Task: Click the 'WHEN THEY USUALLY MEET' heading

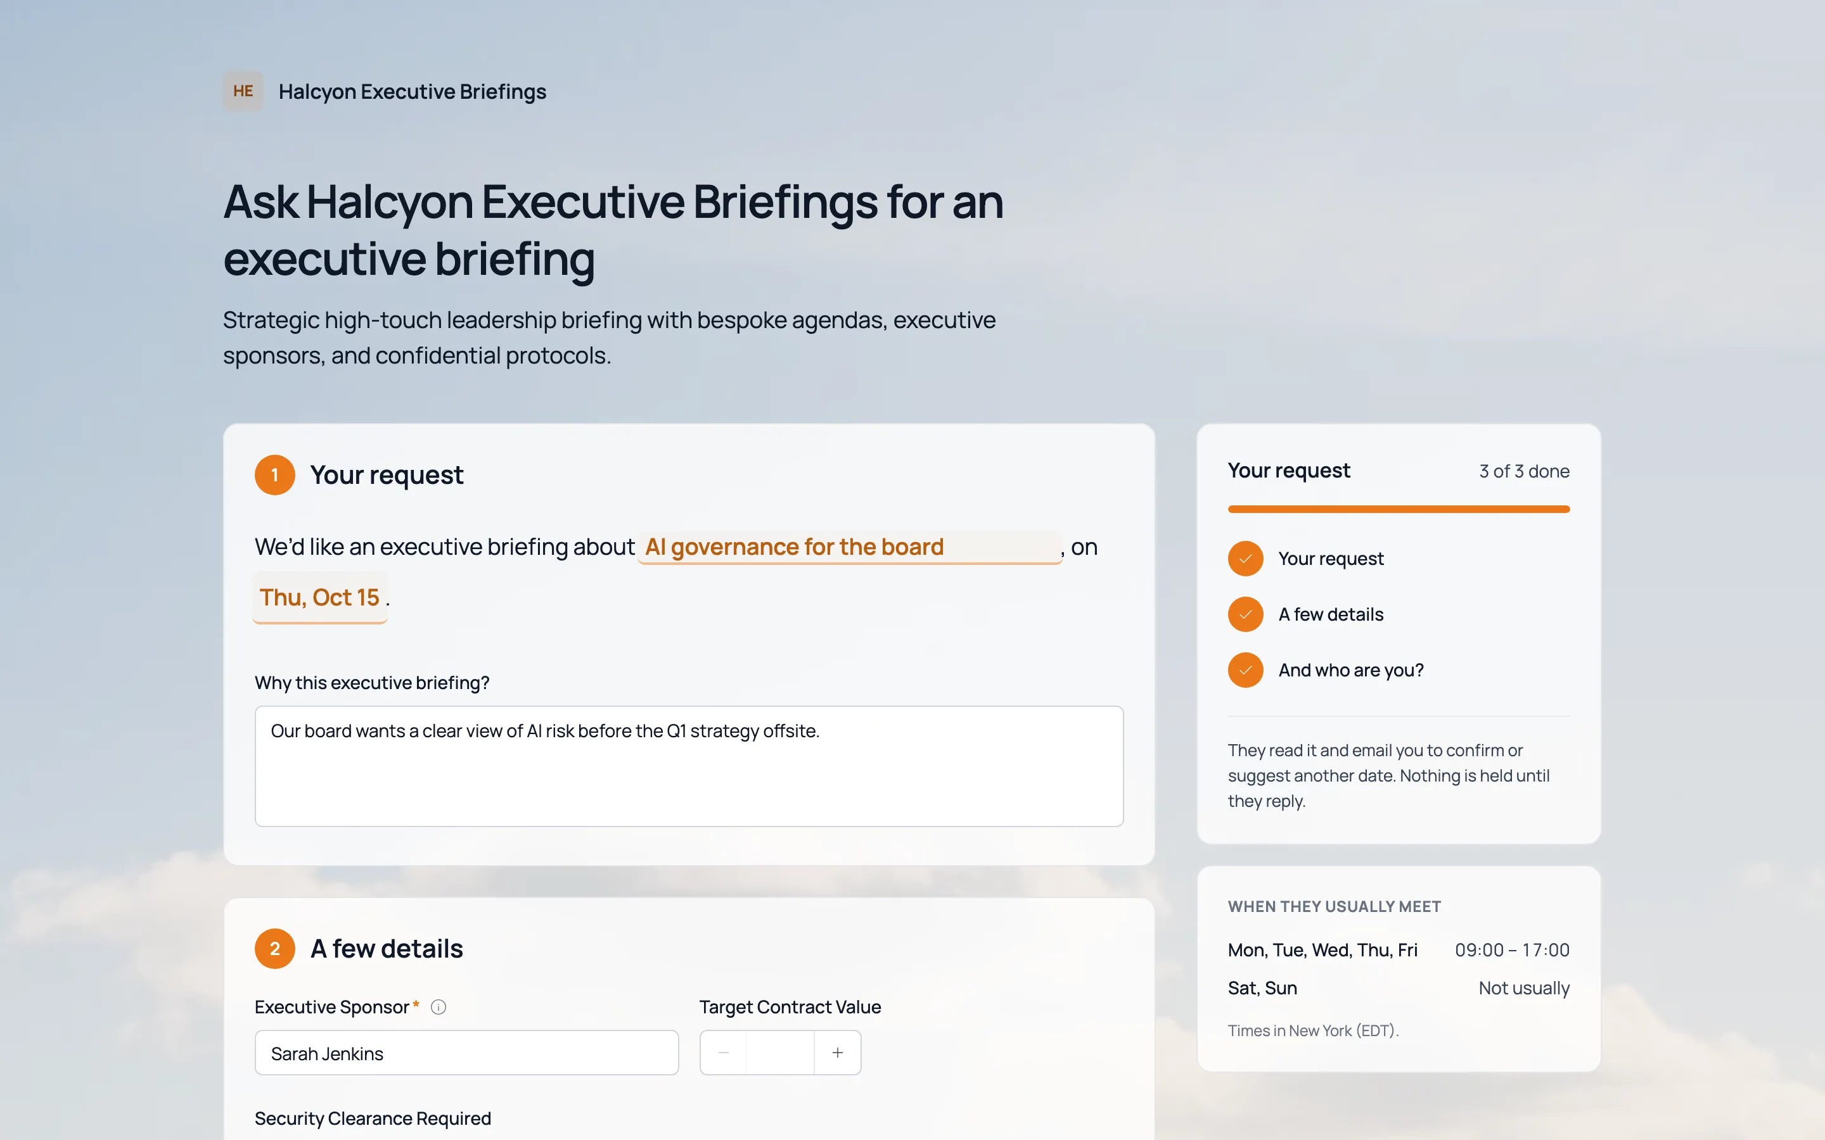Action: point(1334,906)
